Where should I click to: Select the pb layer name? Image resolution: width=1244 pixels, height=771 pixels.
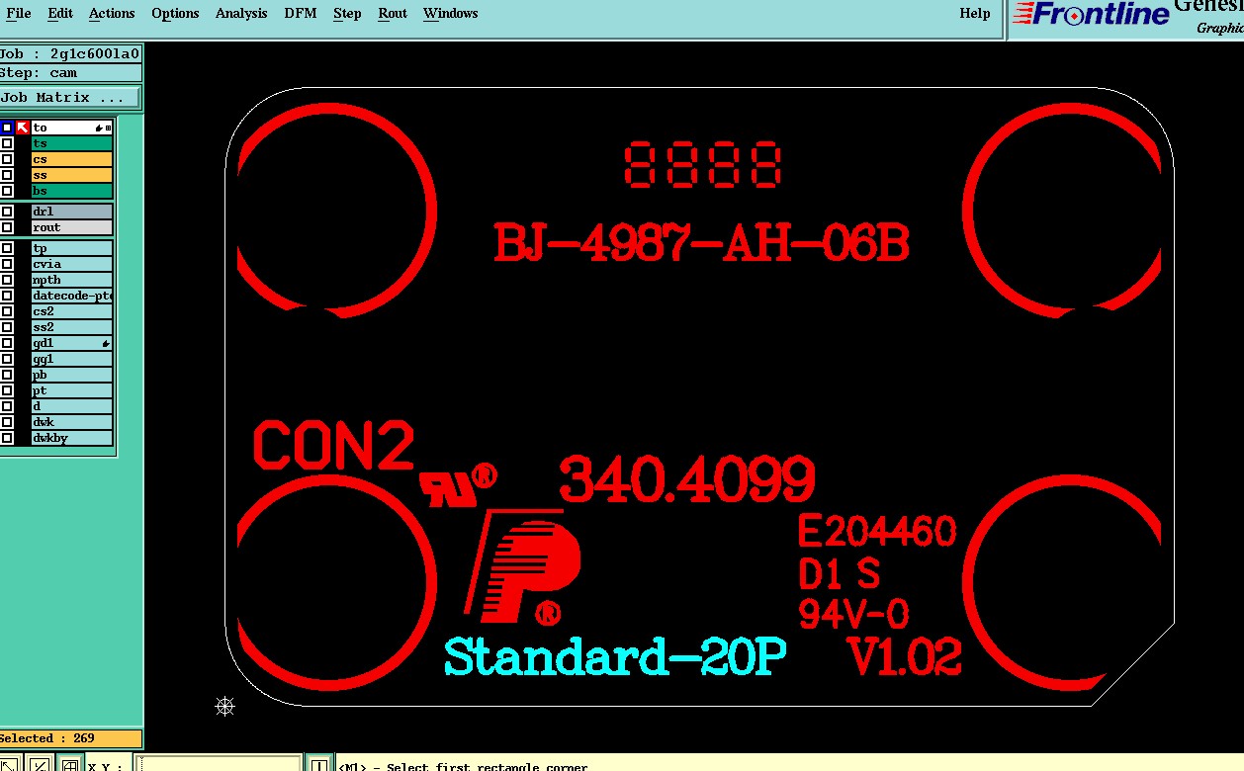coord(72,375)
